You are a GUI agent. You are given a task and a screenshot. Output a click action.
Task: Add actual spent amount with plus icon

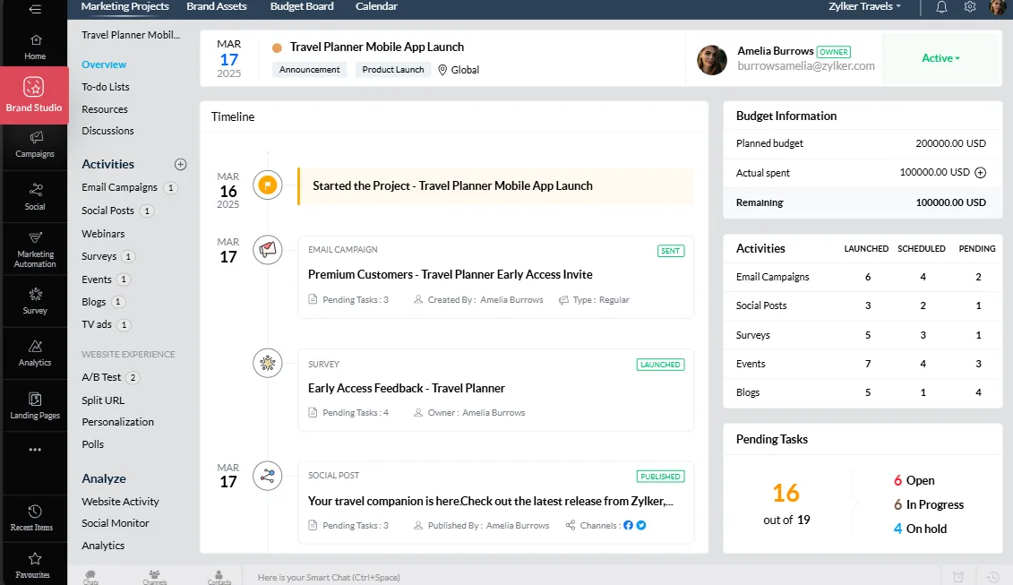click(980, 173)
